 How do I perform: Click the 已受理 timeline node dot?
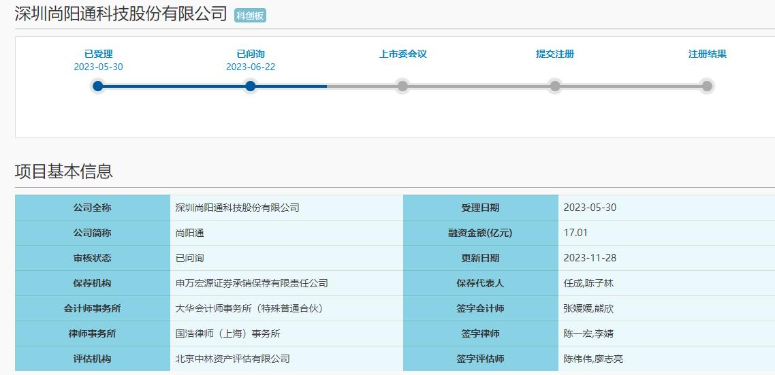pos(98,86)
